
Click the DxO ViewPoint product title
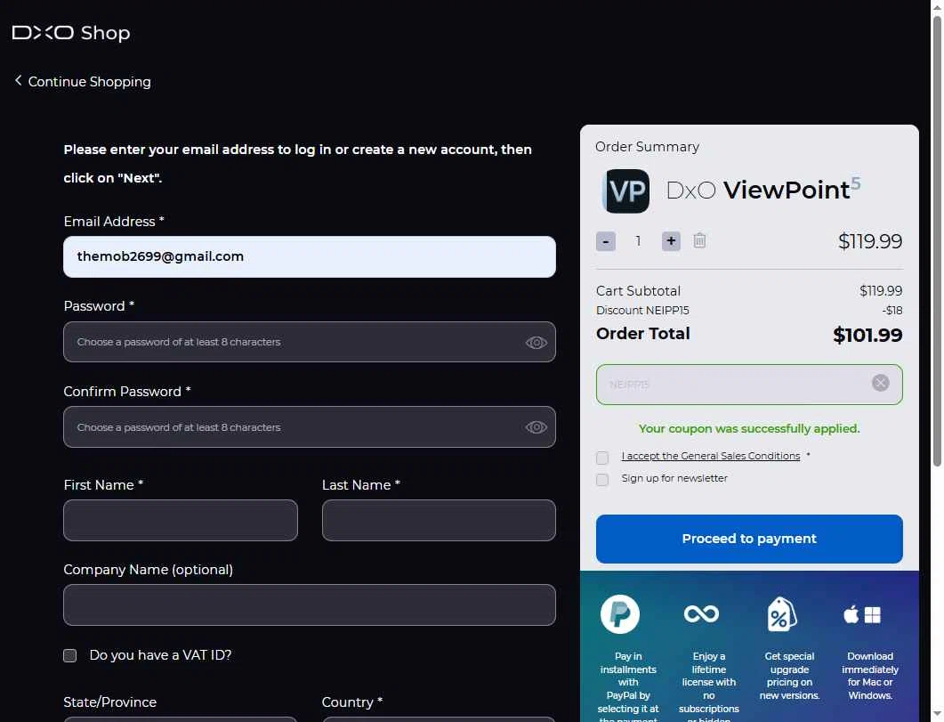pyautogui.click(x=763, y=190)
